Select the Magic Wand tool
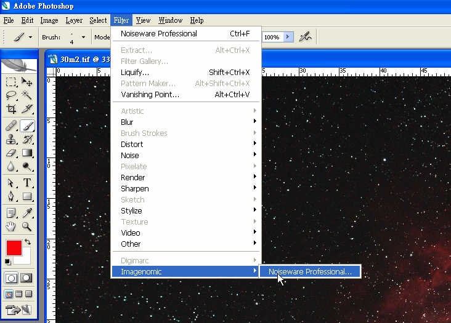451x323 pixels. point(26,95)
